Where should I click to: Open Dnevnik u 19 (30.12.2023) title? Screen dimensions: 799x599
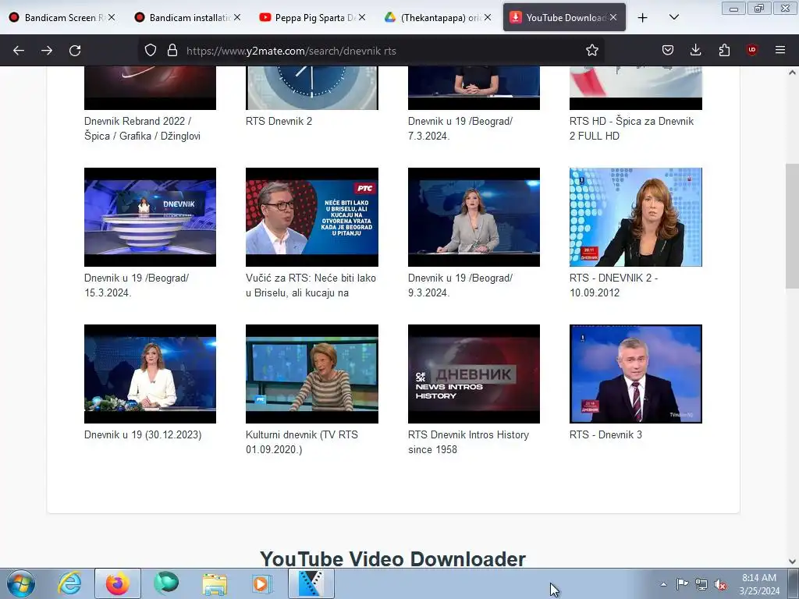click(143, 434)
